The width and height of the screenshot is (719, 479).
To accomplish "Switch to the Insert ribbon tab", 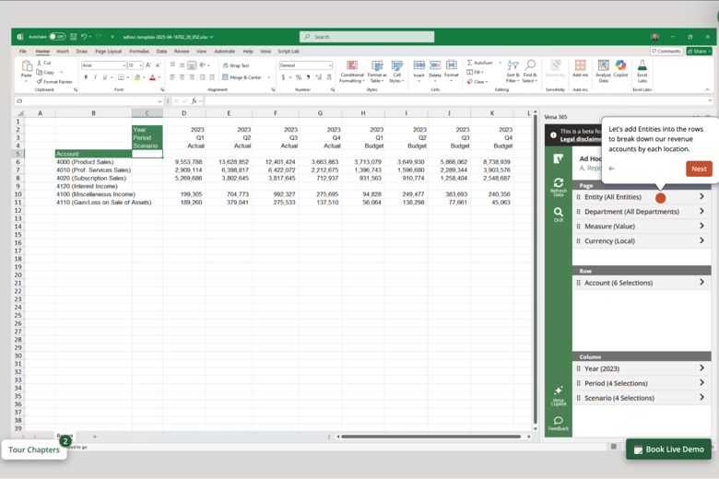I will point(63,52).
